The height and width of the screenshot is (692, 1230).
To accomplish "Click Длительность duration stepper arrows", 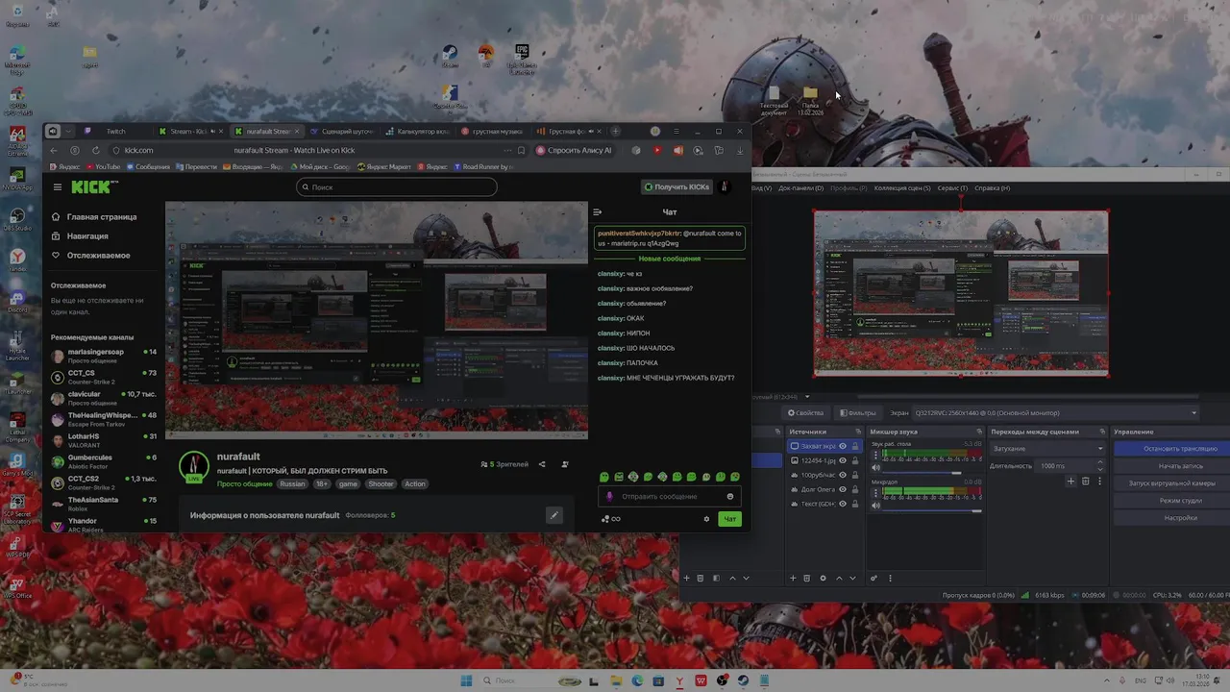I will 1100,465.
